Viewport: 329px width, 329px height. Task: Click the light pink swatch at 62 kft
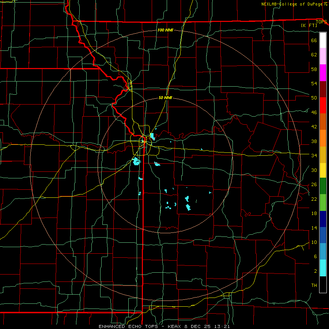[323, 56]
